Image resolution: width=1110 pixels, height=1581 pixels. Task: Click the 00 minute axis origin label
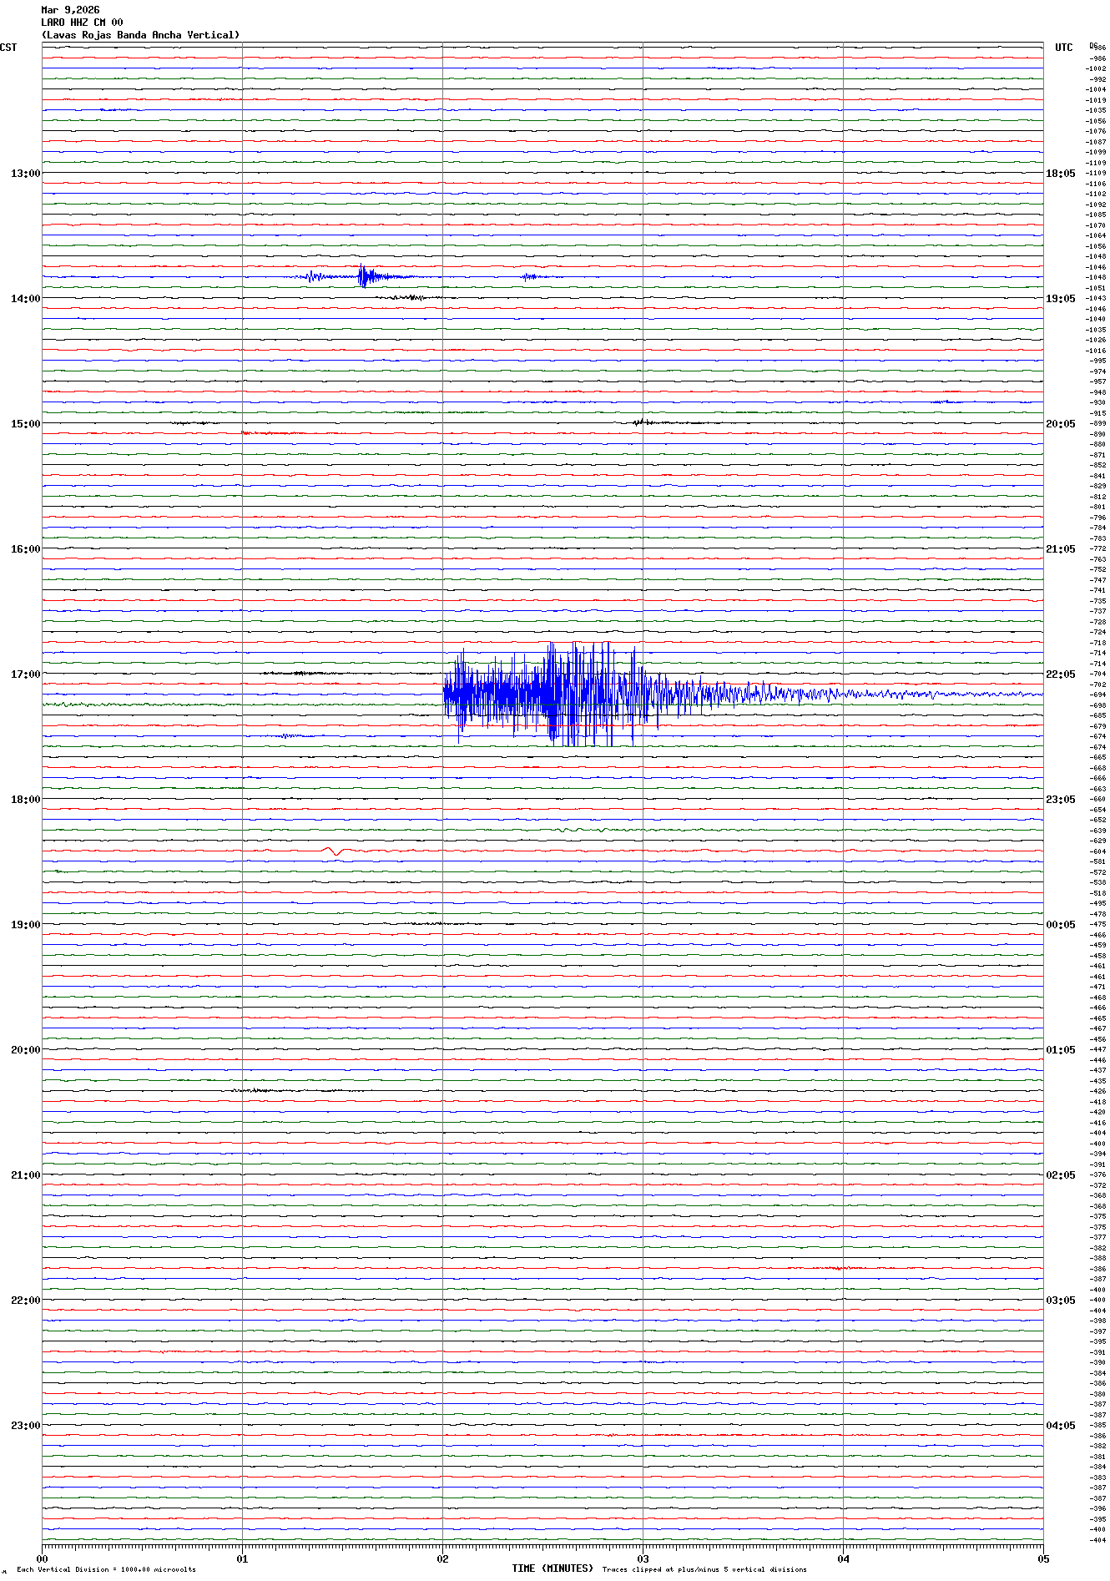click(x=42, y=1558)
